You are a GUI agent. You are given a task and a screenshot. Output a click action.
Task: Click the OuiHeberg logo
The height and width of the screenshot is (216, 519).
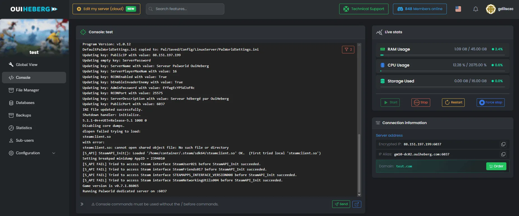[34, 9]
